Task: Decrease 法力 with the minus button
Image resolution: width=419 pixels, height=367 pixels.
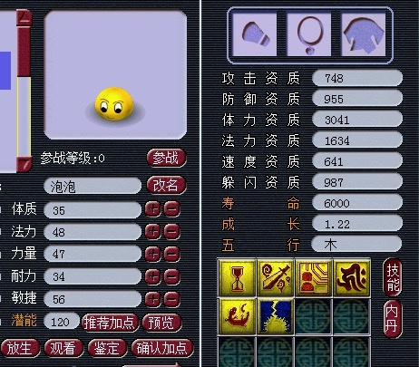Action: tap(172, 232)
